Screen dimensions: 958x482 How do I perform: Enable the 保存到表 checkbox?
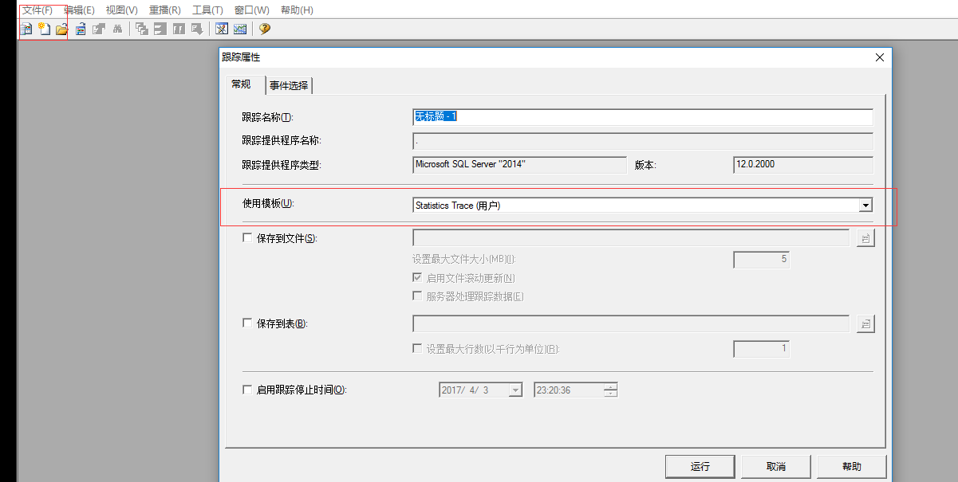(247, 323)
